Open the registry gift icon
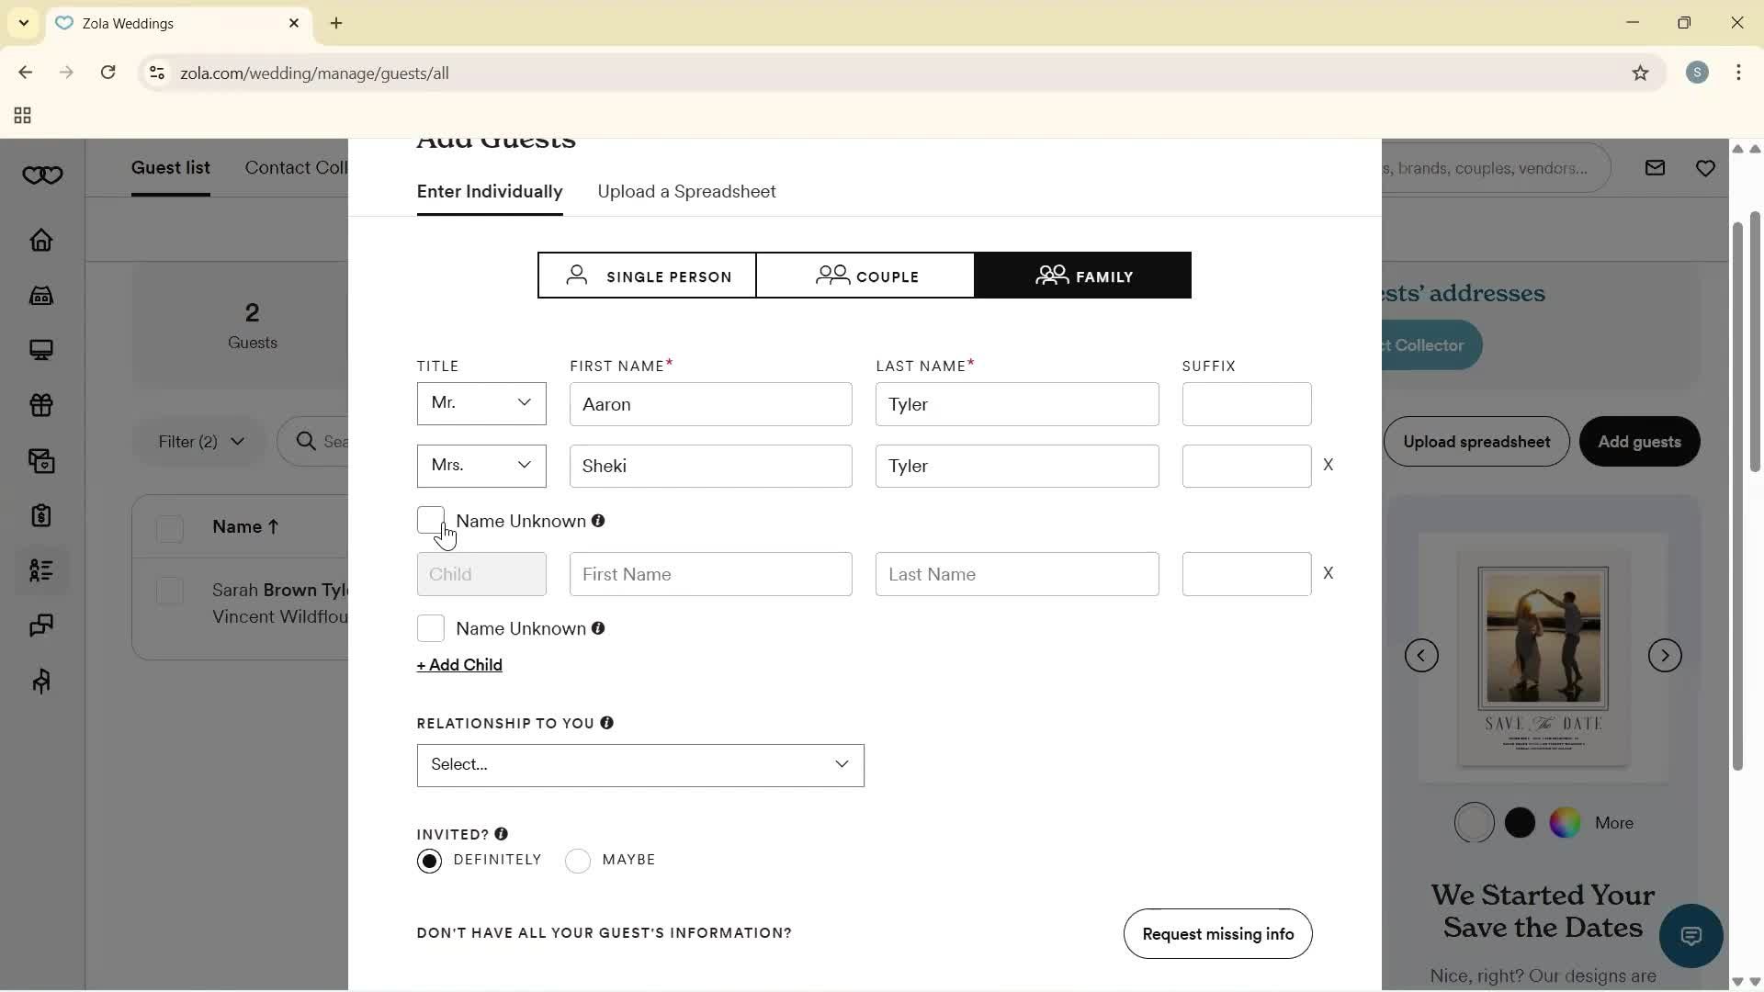The height and width of the screenshot is (992, 1764). click(41, 405)
